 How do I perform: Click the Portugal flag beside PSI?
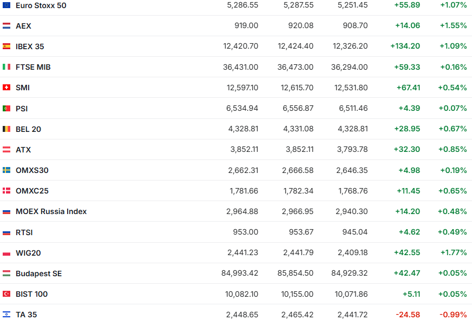(x=6, y=109)
